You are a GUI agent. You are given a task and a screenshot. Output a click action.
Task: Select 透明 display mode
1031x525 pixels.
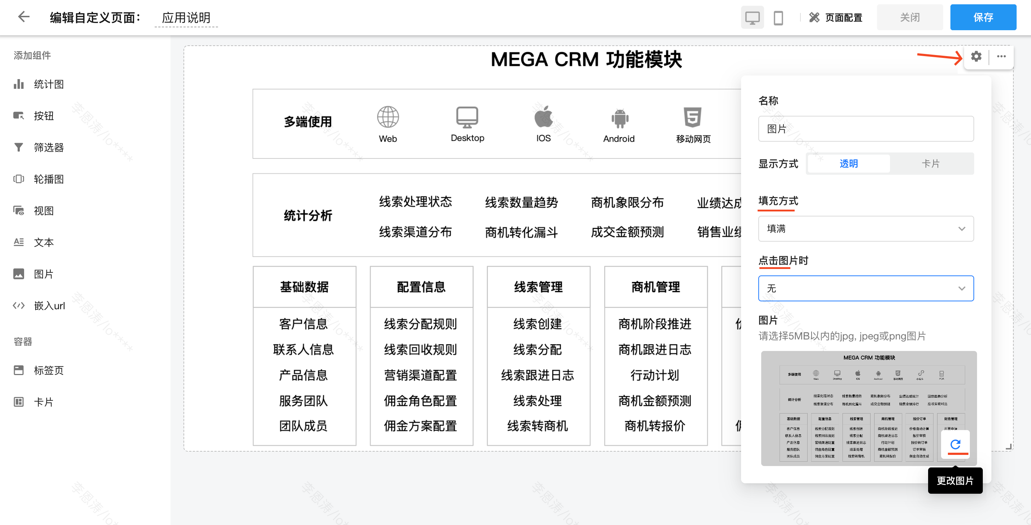point(848,164)
